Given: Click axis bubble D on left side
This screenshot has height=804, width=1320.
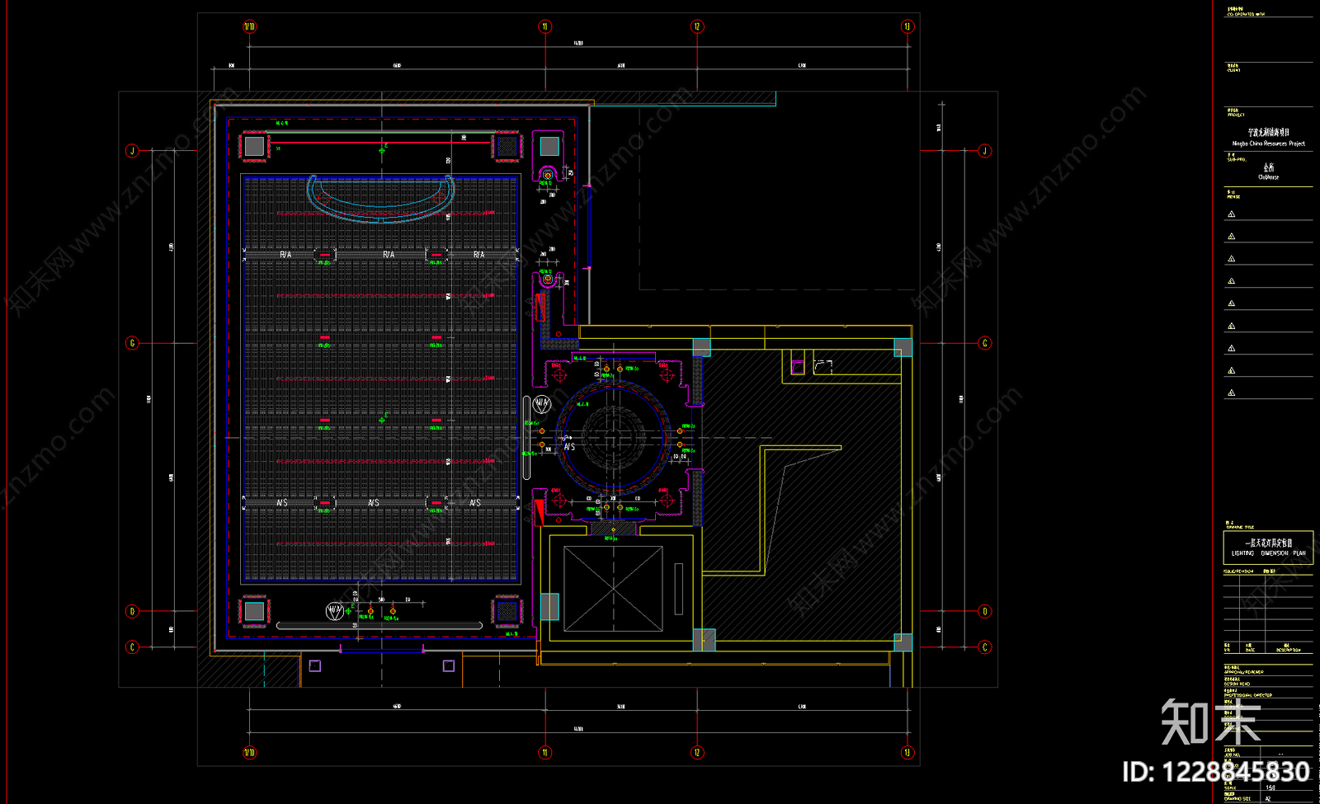Looking at the screenshot, I should (132, 611).
